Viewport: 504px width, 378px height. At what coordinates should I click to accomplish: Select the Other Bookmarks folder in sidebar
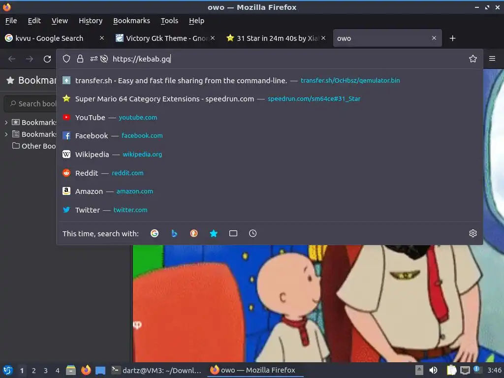34,146
